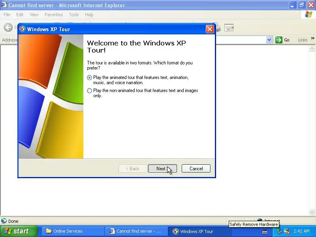Choose the non-animated tour radio option
Screen dimensions: 316x237
(90, 91)
